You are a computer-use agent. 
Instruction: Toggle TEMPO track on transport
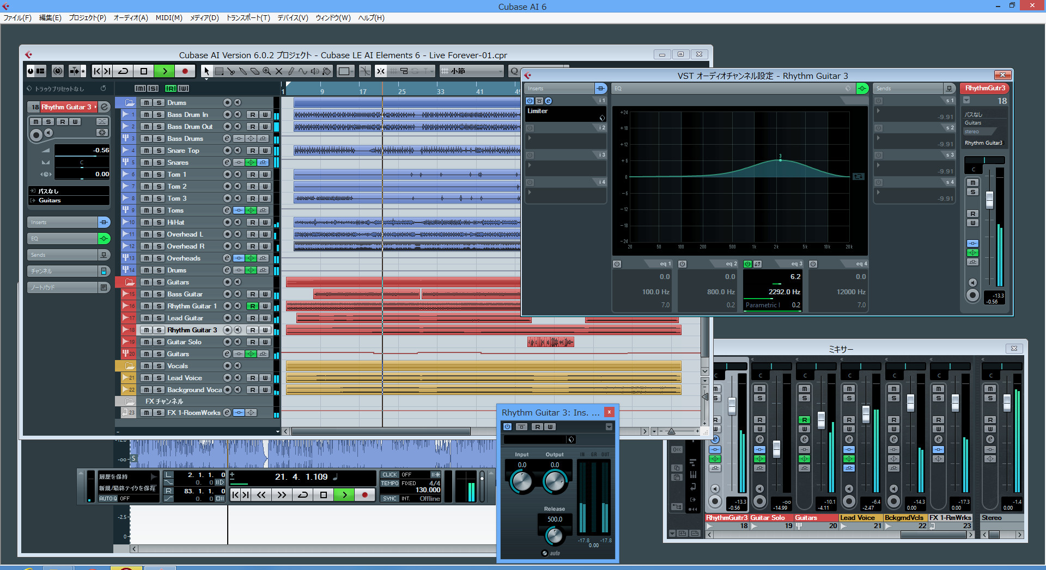(x=390, y=483)
